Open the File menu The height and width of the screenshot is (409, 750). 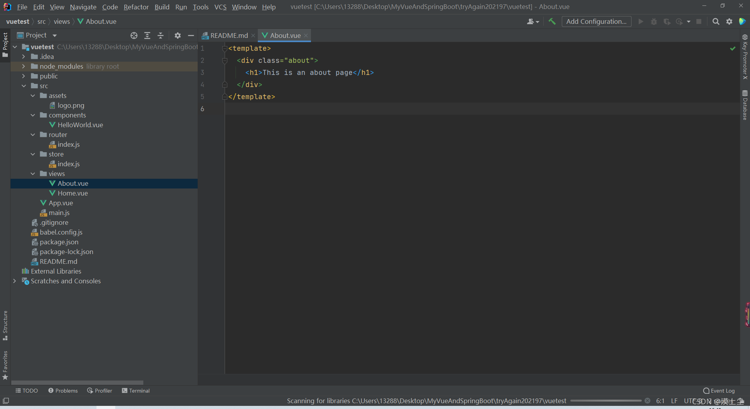(x=22, y=7)
